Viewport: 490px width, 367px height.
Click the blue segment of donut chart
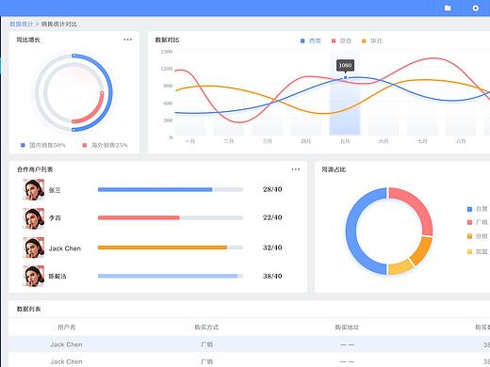(351, 231)
